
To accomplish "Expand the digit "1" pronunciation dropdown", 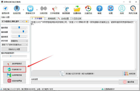I will [15, 45].
